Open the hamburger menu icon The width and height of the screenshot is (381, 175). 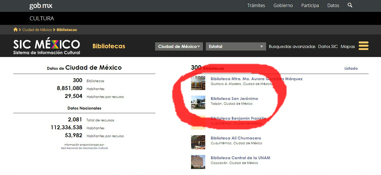pyautogui.click(x=363, y=46)
